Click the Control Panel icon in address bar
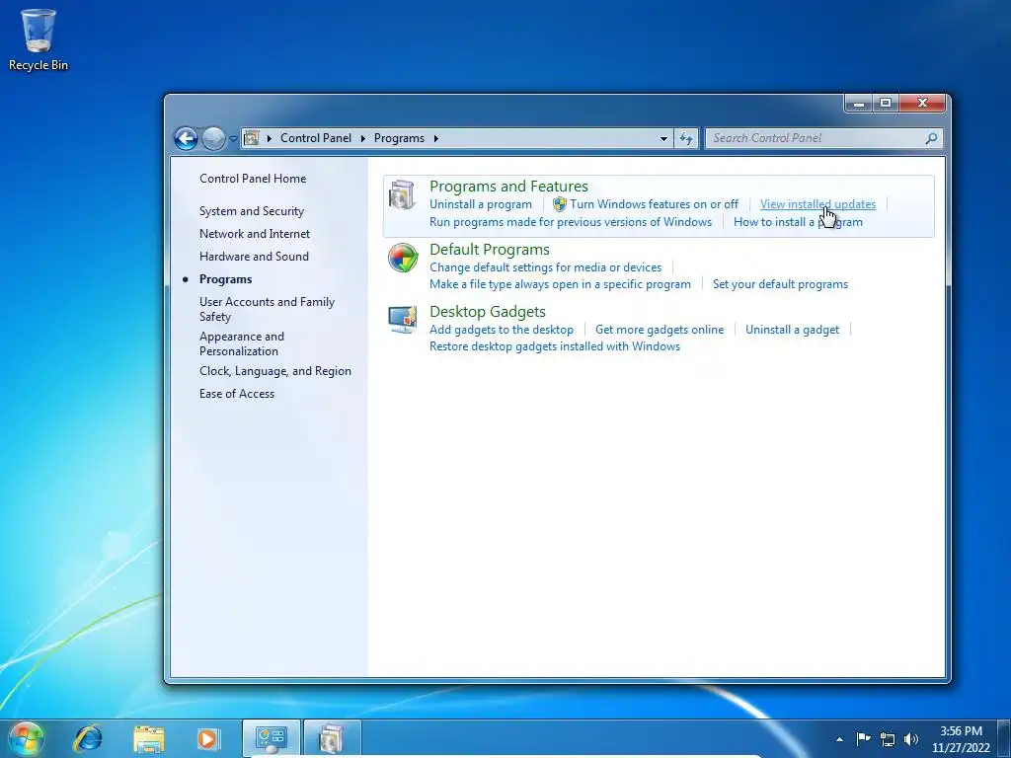This screenshot has height=758, width=1011. tap(252, 138)
